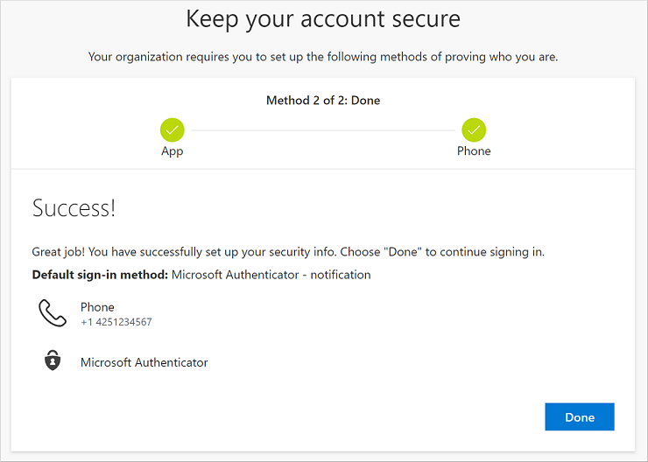Click the green checkmark above App
Viewport: 648px width, 462px height.
[x=173, y=130]
